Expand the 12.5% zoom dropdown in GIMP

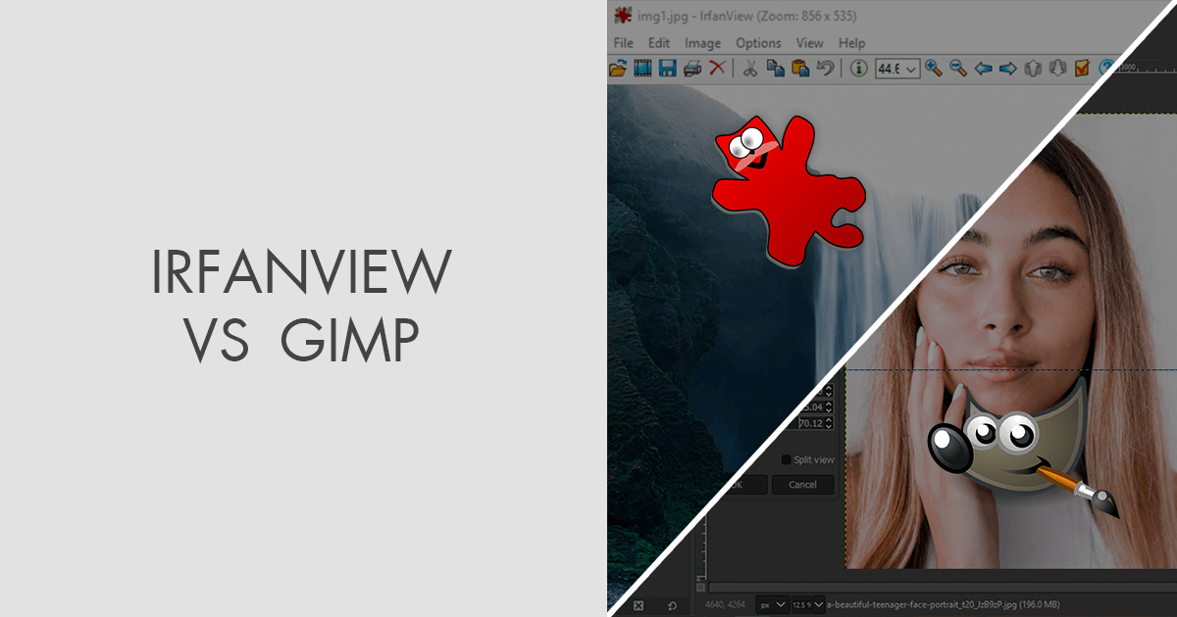pyautogui.click(x=818, y=603)
